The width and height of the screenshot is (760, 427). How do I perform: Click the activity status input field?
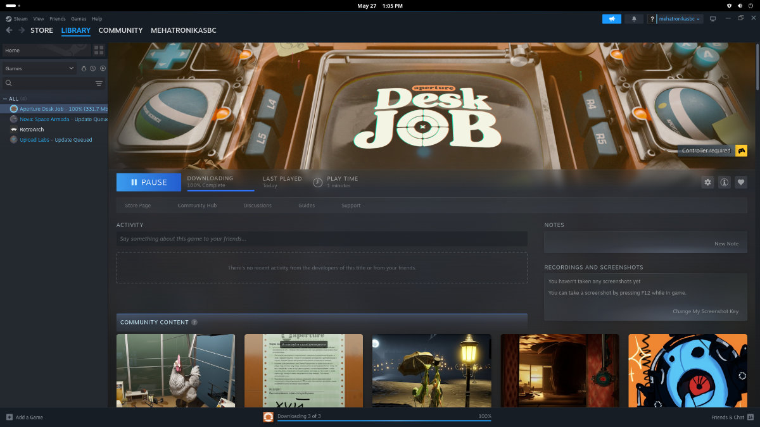pyautogui.click(x=322, y=238)
